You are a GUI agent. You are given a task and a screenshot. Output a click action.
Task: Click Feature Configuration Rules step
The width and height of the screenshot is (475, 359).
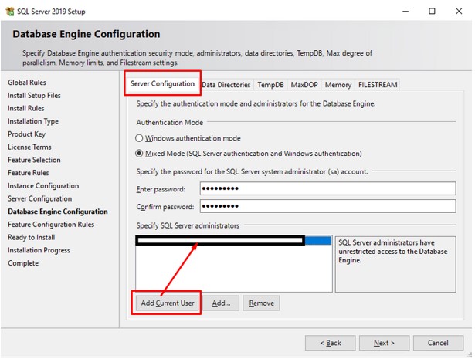tap(51, 225)
